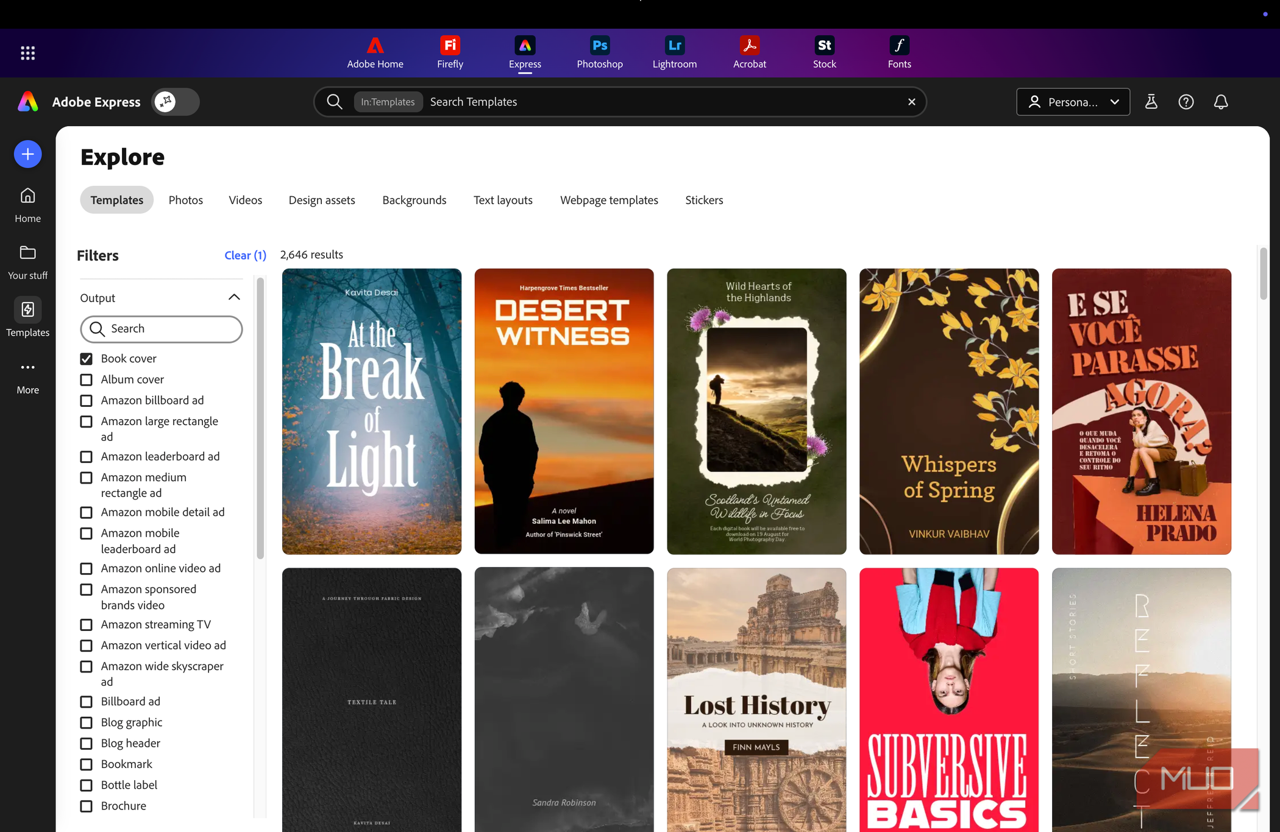Click the results page scrollbar

point(1264,273)
